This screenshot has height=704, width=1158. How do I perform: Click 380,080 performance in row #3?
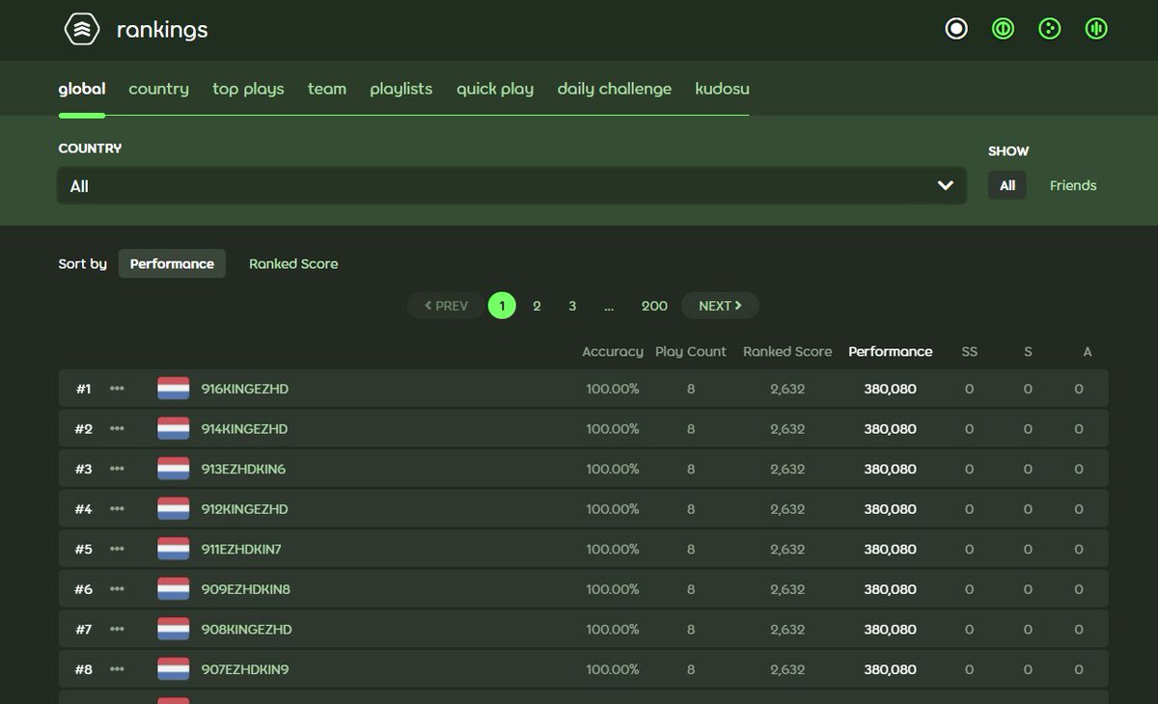pyautogui.click(x=891, y=469)
